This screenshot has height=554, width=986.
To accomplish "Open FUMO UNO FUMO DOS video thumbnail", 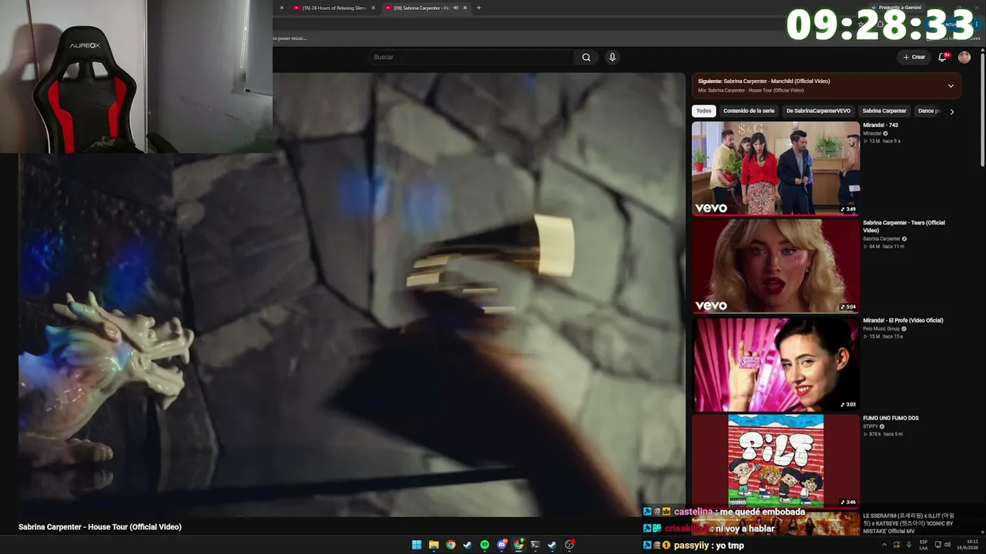I will [776, 461].
